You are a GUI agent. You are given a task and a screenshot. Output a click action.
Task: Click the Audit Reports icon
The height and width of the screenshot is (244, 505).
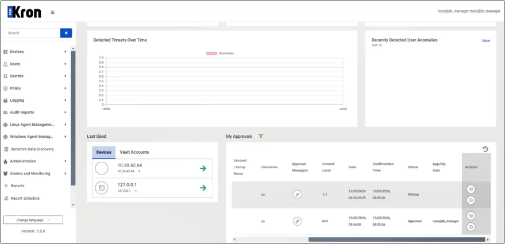(6, 113)
